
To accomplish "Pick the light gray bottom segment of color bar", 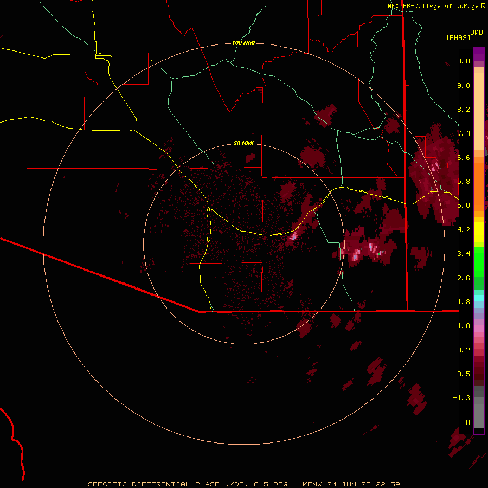I will [x=479, y=415].
